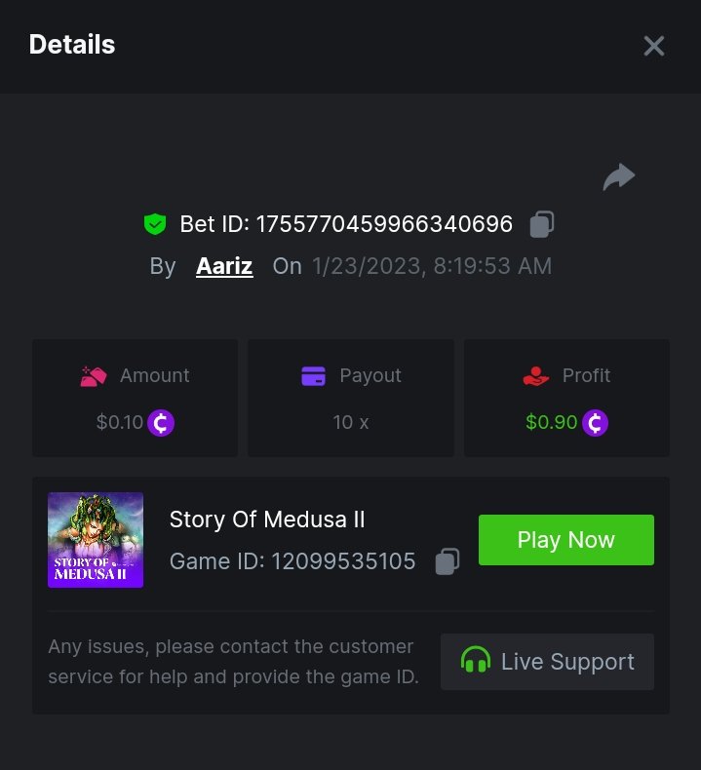Viewport: 701px width, 770px height.
Task: Click the purple coin beside $0.90 profit
Action: (595, 423)
